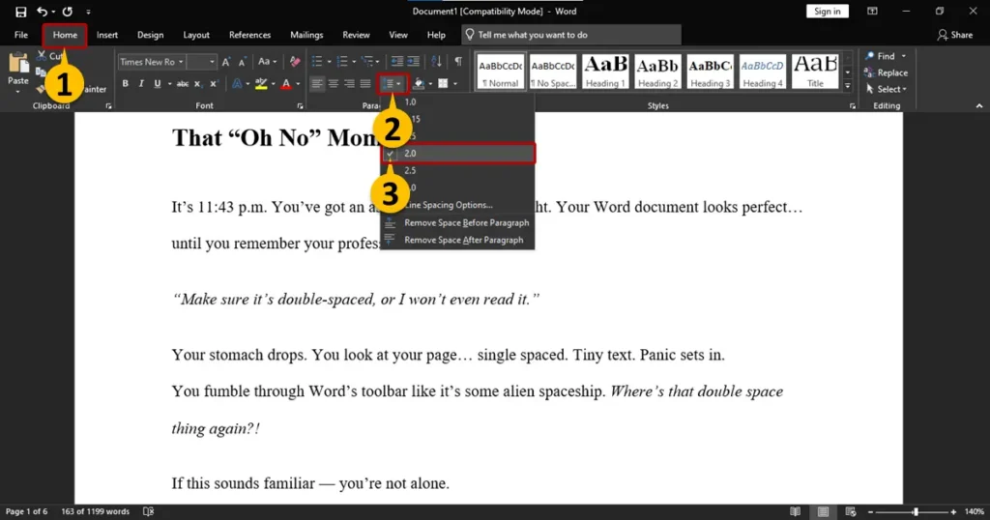Viewport: 990px width, 520px height.
Task: Open the File tab
Action: 21,35
